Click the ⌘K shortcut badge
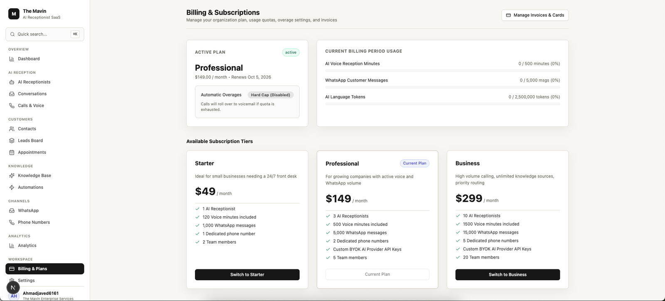The width and height of the screenshot is (665, 301). point(75,34)
